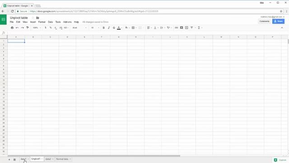Switch to the data1 sheet tab
Screen dimensions: 289x163
point(24,159)
